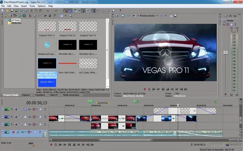243x151 pixels.
Task: Click the Master FX gear icon
Action: (x=228, y=24)
